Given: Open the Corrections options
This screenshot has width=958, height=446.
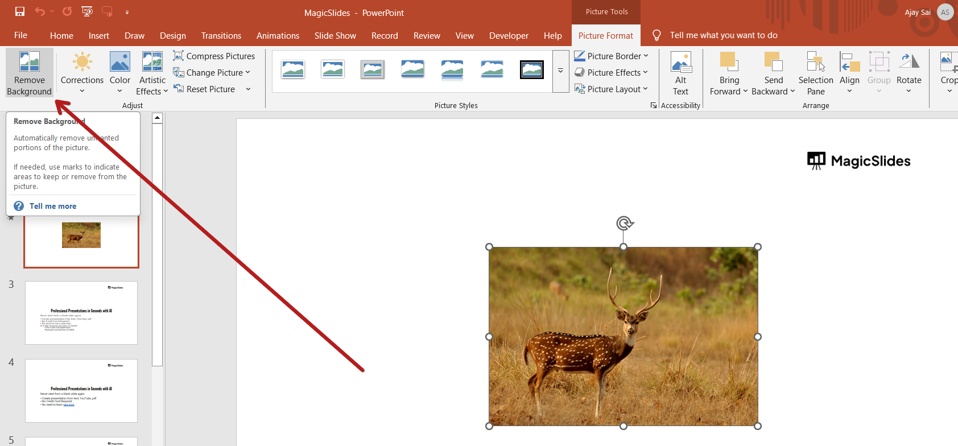Looking at the screenshot, I should pos(82,72).
